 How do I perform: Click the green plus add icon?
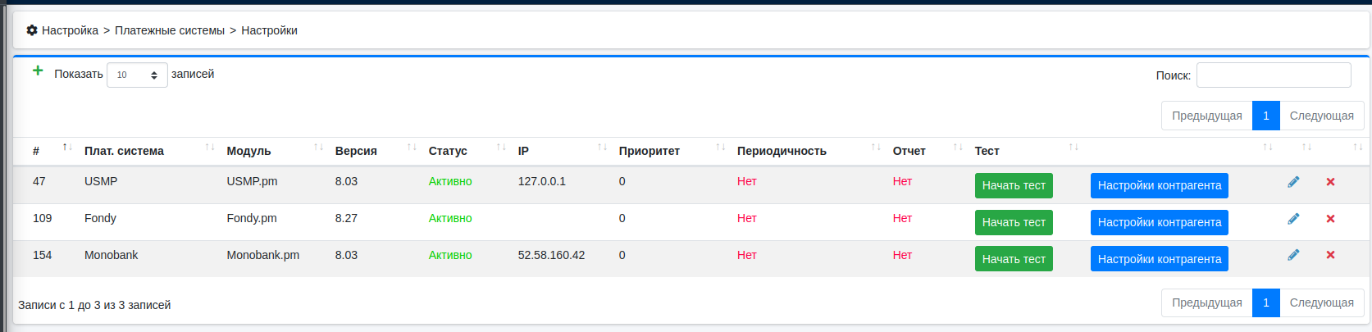click(x=38, y=71)
